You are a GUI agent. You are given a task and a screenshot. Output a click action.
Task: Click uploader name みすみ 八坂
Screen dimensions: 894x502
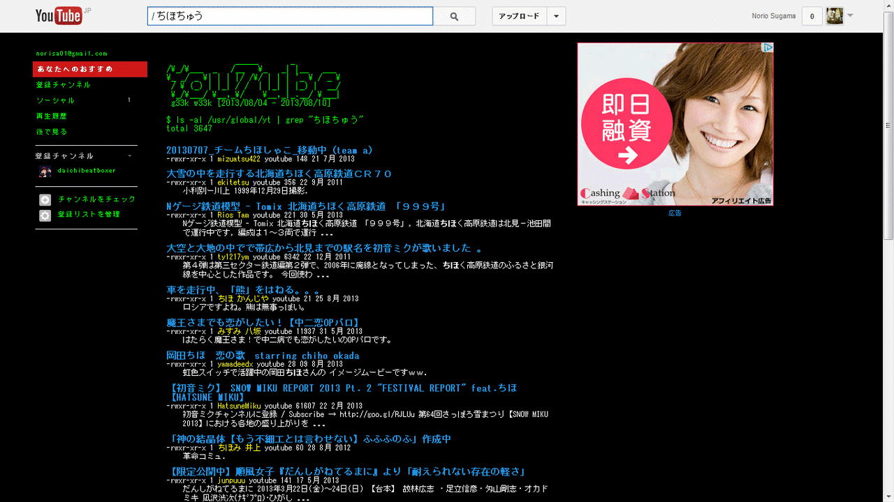click(239, 332)
